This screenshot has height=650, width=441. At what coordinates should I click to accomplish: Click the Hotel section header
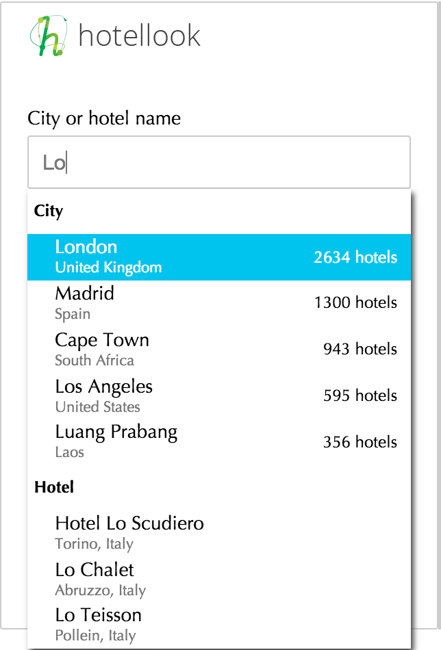pos(54,487)
